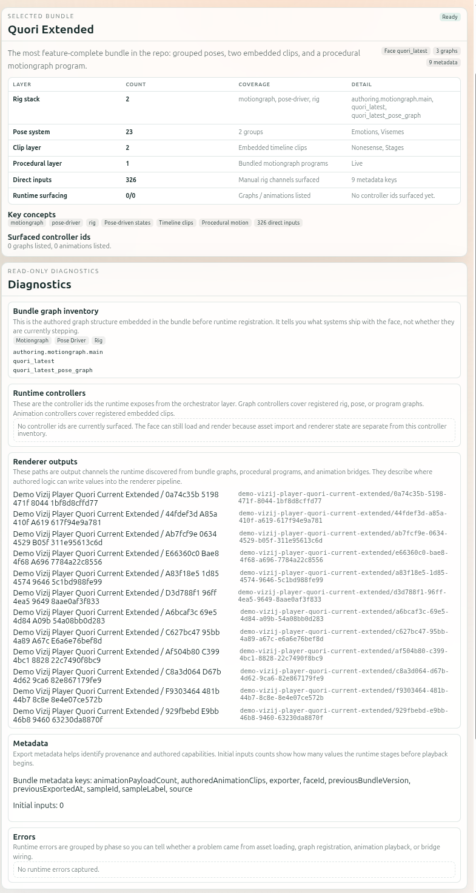Select the authoring.motiongraph.main graph entry
This screenshot has width=476, height=893.
pyautogui.click(x=58, y=351)
